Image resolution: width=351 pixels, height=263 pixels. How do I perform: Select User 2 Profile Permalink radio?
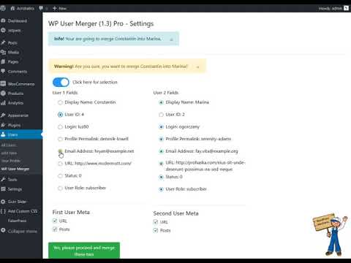point(161,139)
